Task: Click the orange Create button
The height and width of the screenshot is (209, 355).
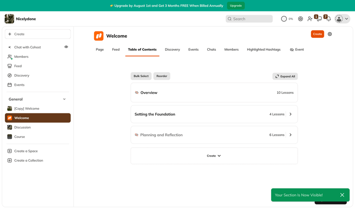Action: pyautogui.click(x=317, y=34)
